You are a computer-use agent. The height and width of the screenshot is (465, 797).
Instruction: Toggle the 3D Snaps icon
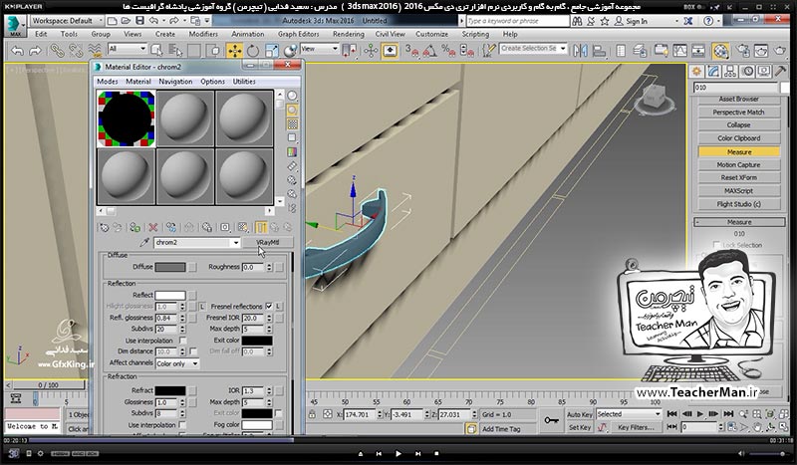tap(411, 51)
